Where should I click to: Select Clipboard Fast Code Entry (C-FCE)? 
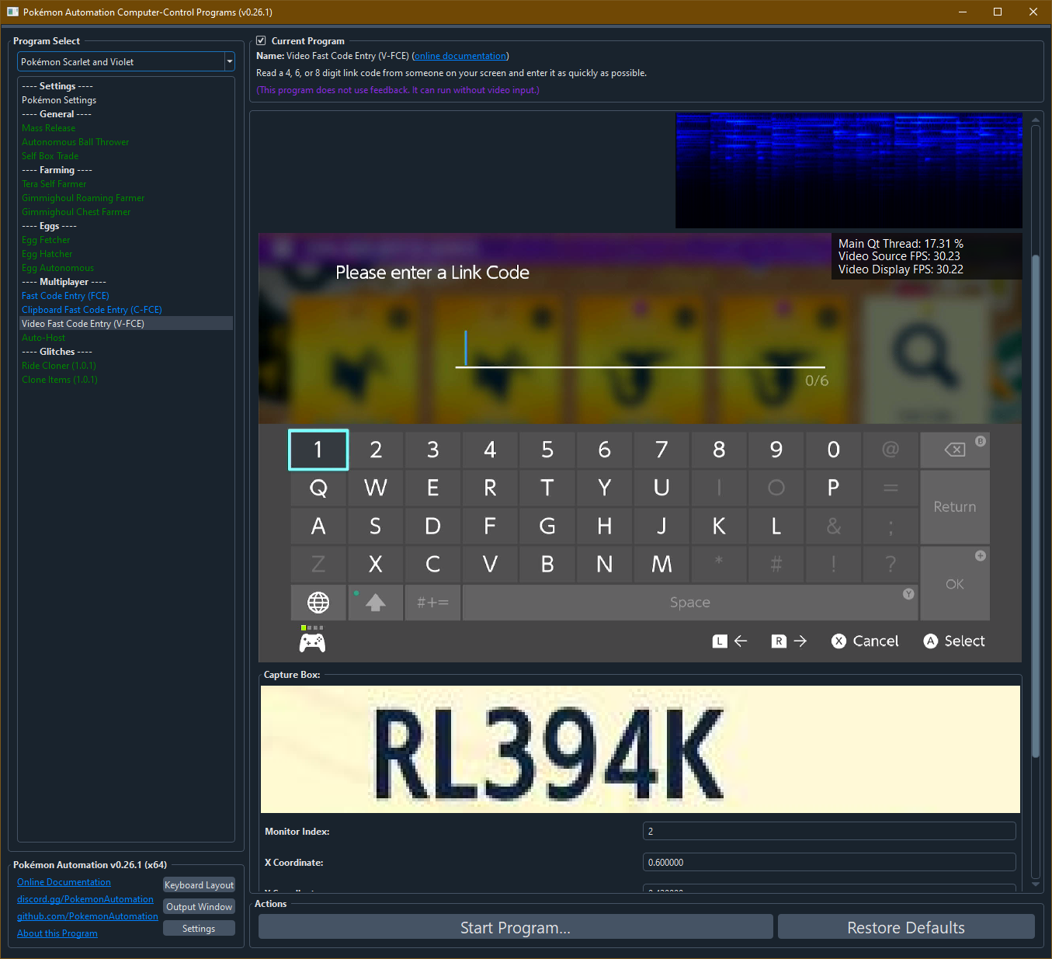[x=92, y=310]
